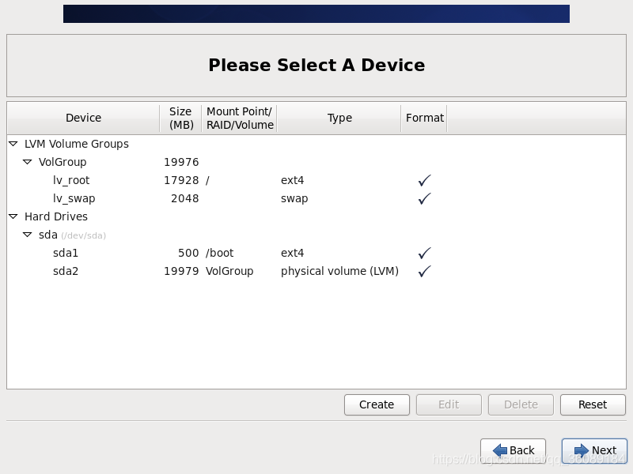Click the Size (MB) column header

point(181,118)
